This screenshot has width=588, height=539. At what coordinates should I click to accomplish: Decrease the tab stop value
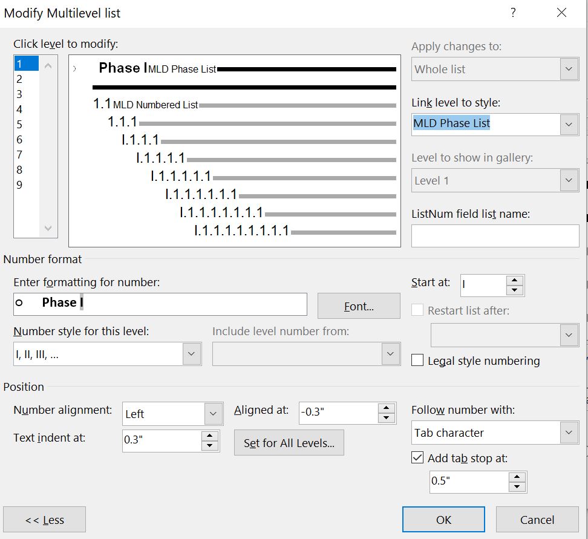pos(517,487)
